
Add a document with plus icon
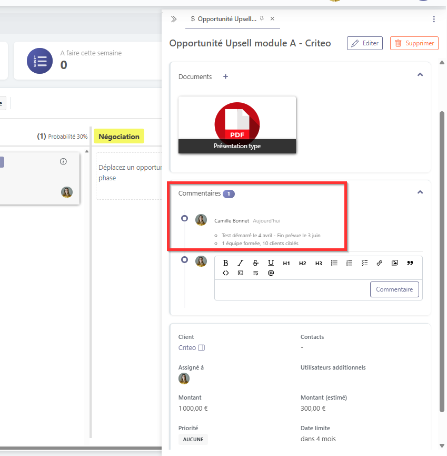tap(225, 76)
